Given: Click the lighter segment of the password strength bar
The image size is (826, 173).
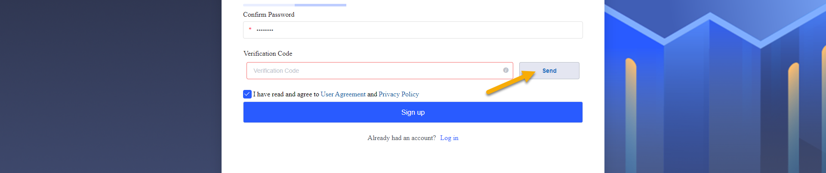Looking at the screenshot, I should tap(269, 5).
